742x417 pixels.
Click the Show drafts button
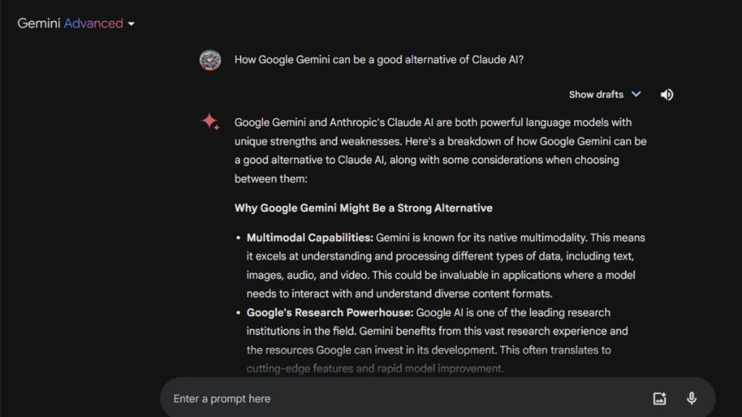point(597,94)
